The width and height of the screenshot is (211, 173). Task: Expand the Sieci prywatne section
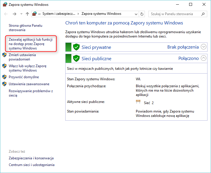coord(204,47)
